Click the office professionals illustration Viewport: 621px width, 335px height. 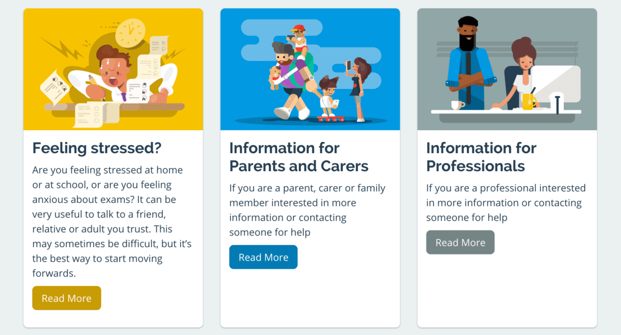[507, 69]
